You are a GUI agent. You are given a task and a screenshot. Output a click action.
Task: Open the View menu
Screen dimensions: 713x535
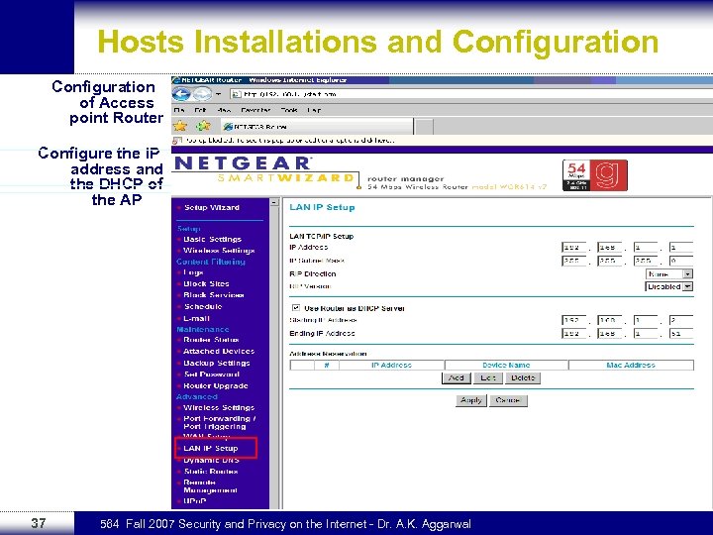(223, 110)
